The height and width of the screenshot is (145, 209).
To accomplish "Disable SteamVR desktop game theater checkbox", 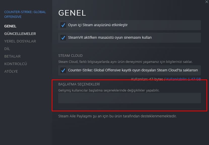I will (63, 38).
